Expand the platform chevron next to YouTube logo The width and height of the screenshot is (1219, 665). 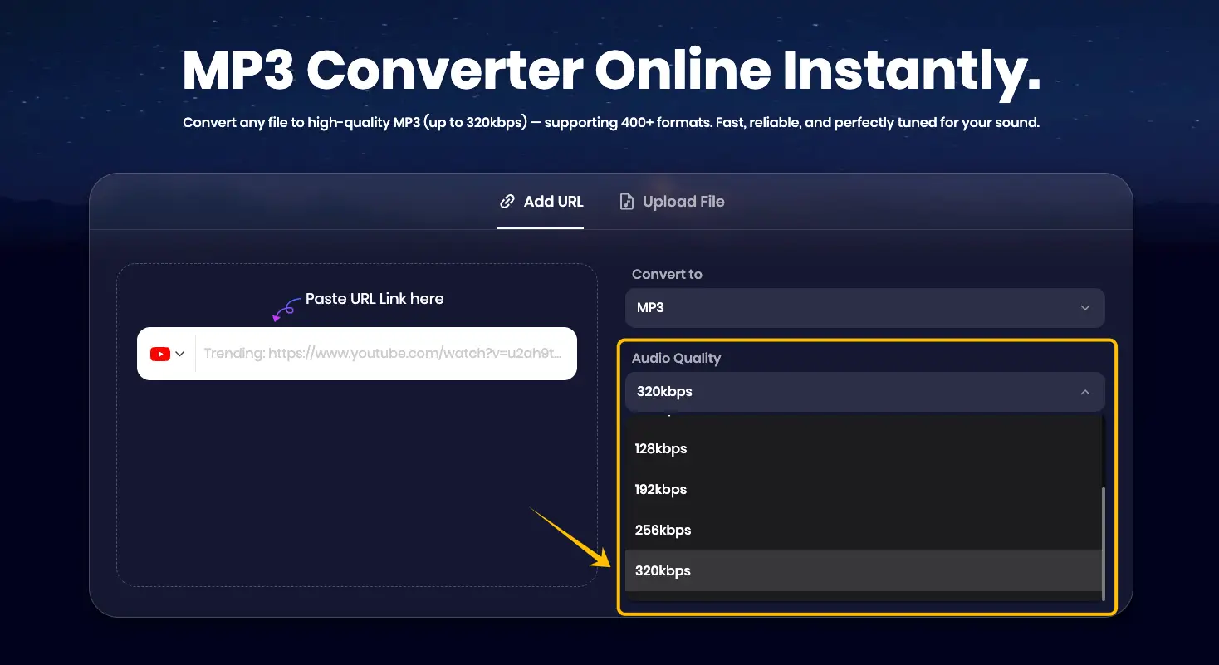click(x=180, y=354)
